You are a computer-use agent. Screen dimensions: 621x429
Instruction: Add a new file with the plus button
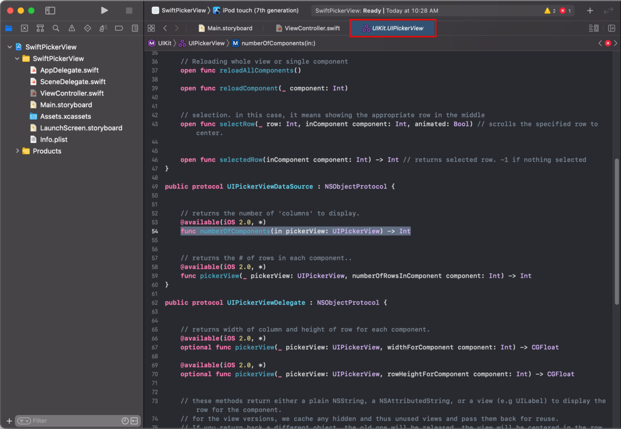pos(9,421)
